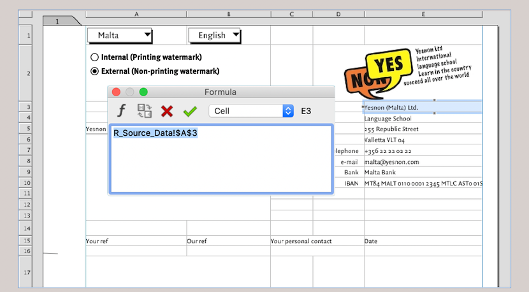Select External (Non-printing watermark) option

coord(96,71)
